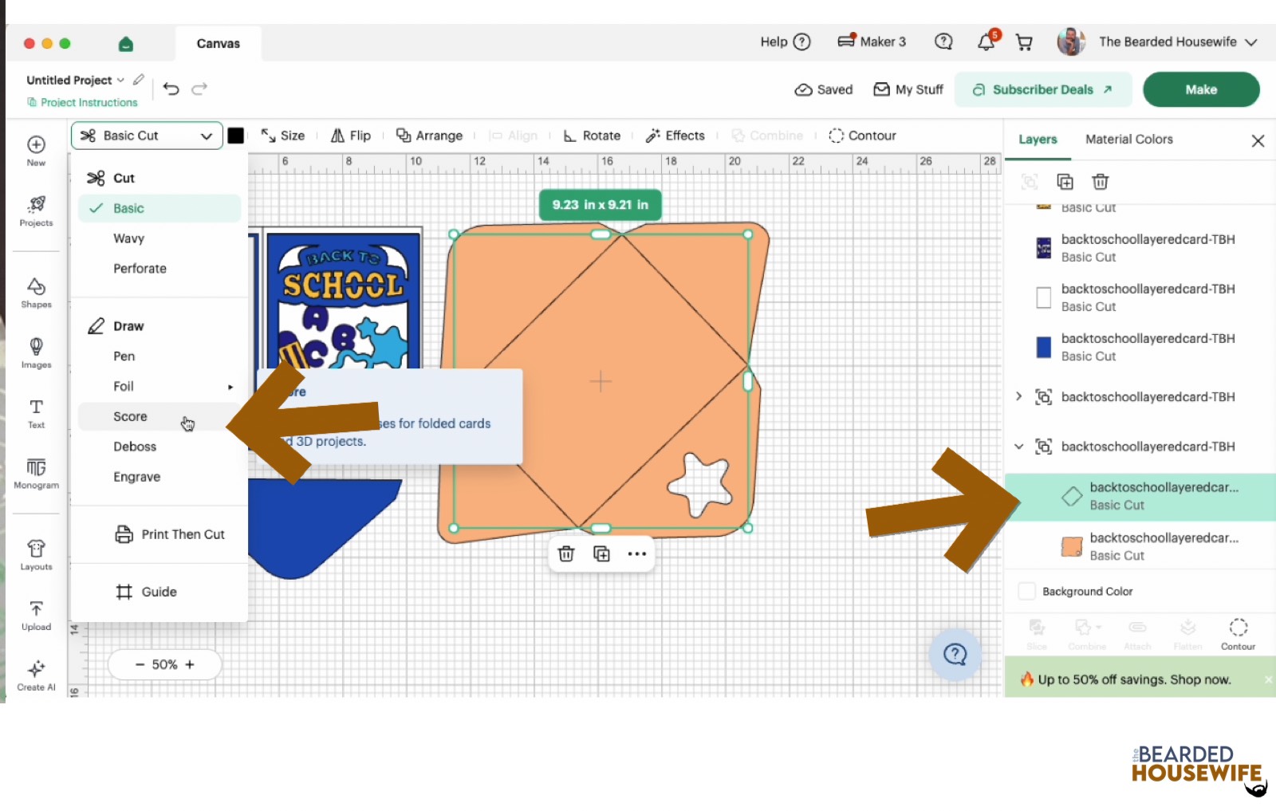Select Perforate cut option
The image size is (1276, 811).
[x=159, y=269]
